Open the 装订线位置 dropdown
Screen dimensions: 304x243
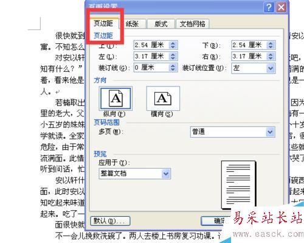tap(254, 68)
